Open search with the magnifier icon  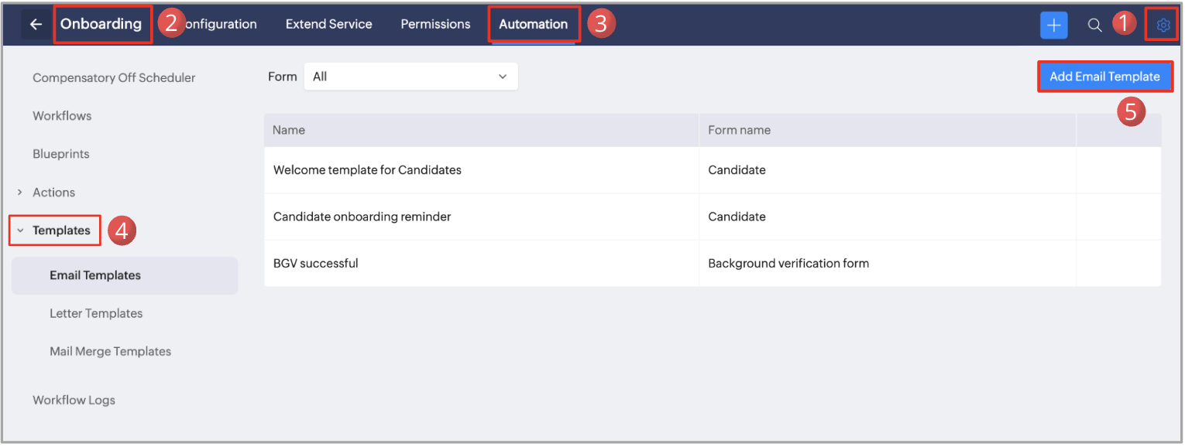[x=1094, y=25]
